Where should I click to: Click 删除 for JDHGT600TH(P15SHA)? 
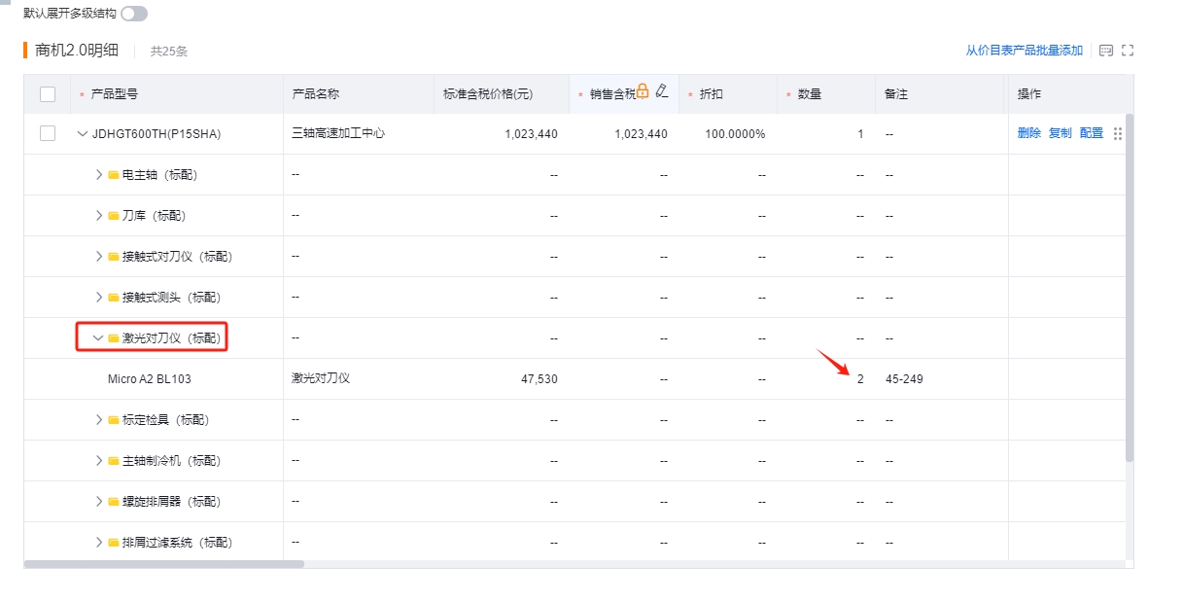pos(1029,134)
